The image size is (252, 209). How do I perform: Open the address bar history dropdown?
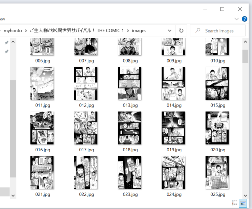[170, 31]
